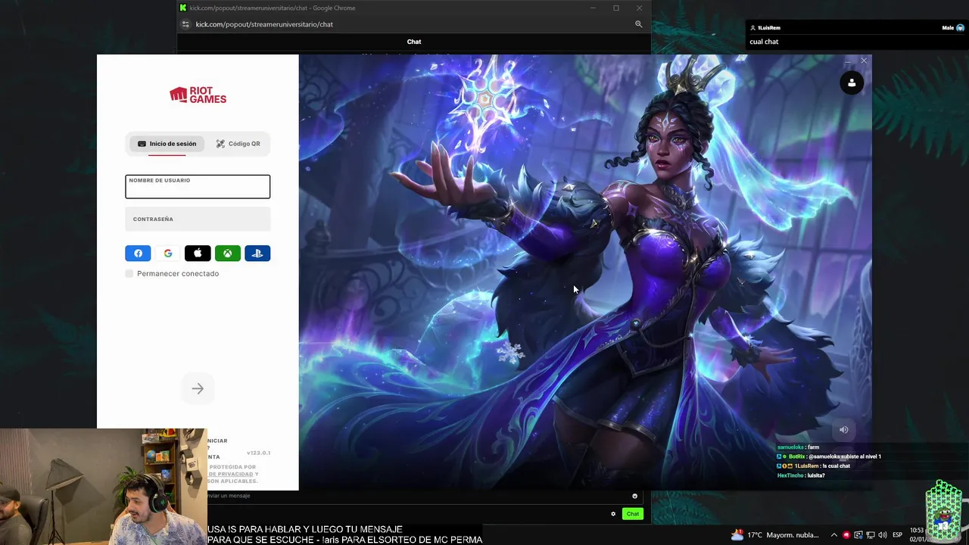The width and height of the screenshot is (969, 545).
Task: Send message with green Chat button
Action: click(632, 514)
